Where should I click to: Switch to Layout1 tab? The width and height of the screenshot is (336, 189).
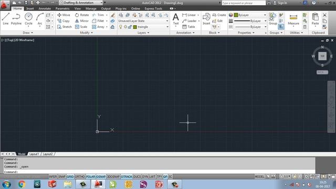(34, 154)
